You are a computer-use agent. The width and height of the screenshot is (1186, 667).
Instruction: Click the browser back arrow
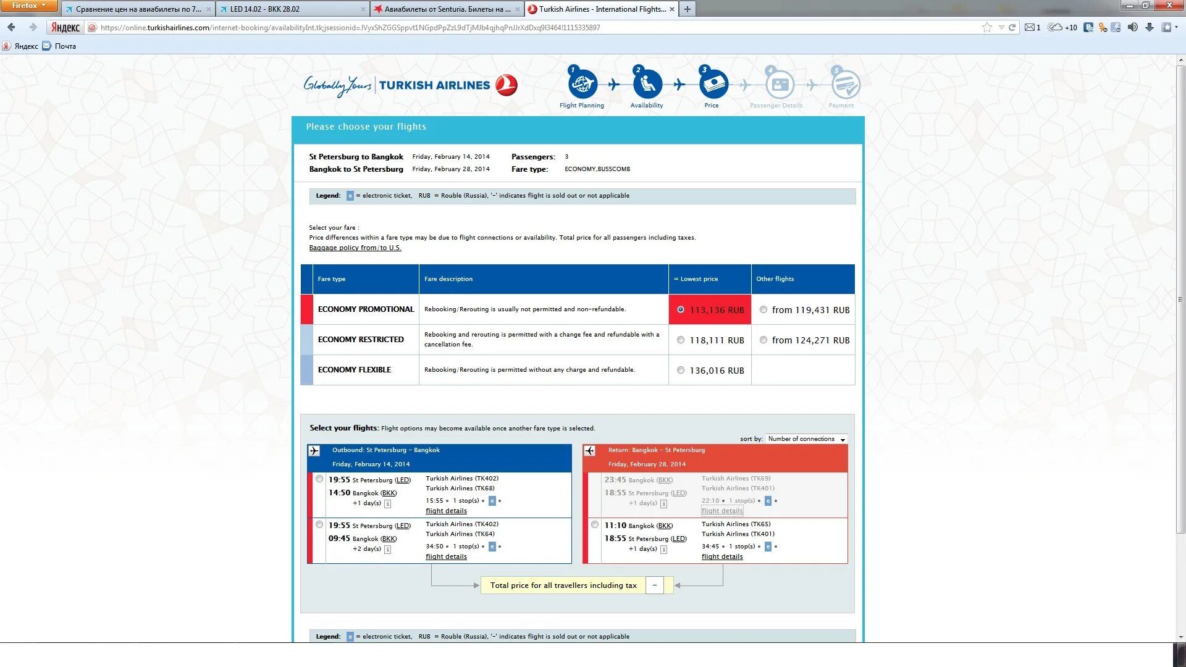[11, 27]
